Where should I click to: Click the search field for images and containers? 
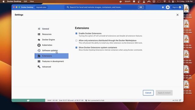(x=105, y=7)
